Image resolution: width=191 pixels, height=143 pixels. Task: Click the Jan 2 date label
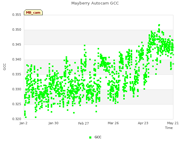coord(23,123)
